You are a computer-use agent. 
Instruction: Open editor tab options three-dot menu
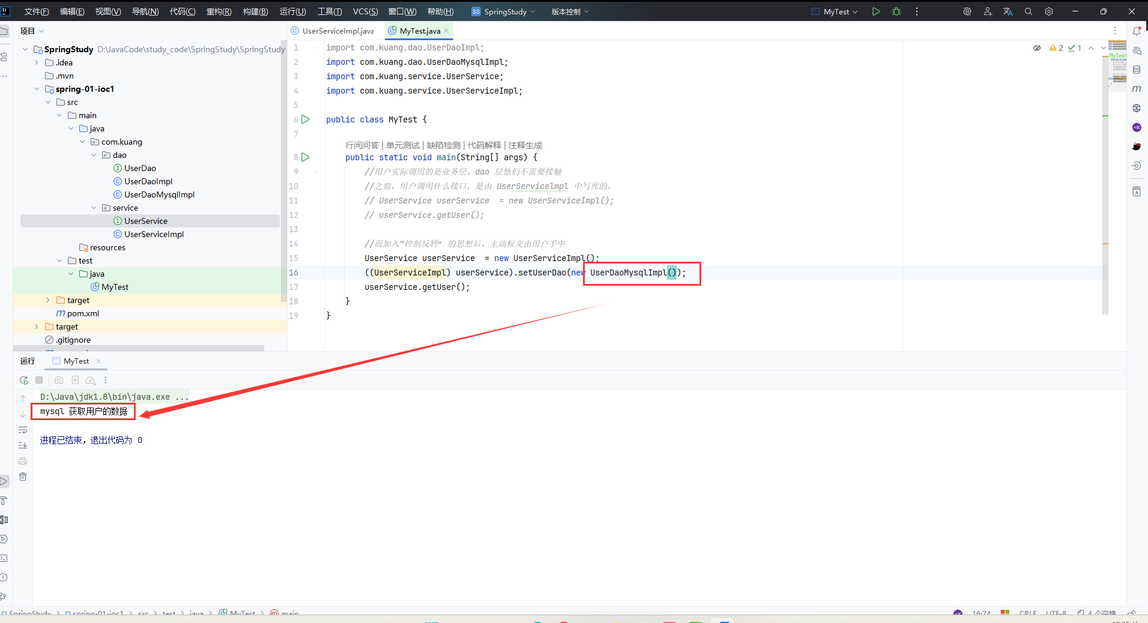click(x=1115, y=31)
